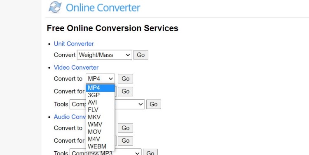The image size is (309, 155).
Task: Expand the Weight/Mass unit dropdown
Action: (105, 55)
